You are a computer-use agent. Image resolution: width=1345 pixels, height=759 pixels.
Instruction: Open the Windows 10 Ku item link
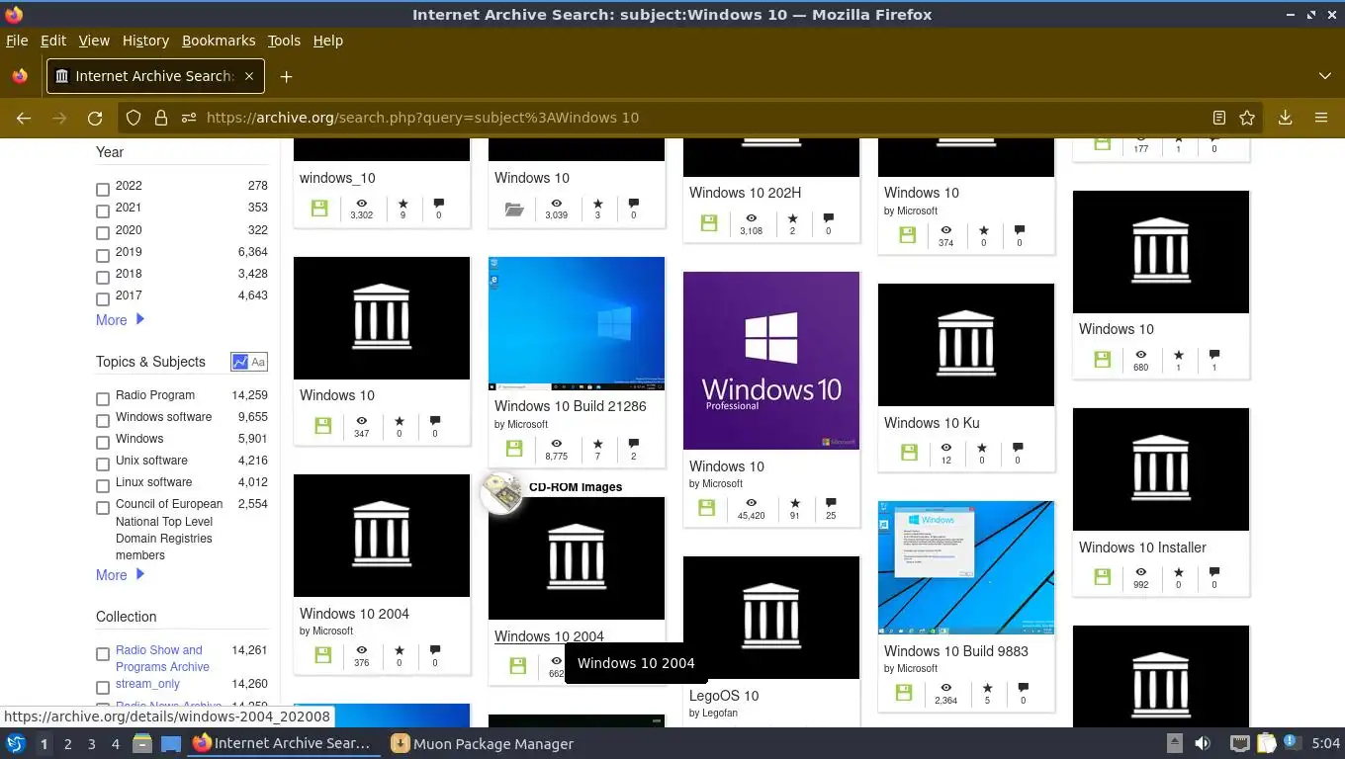(932, 423)
